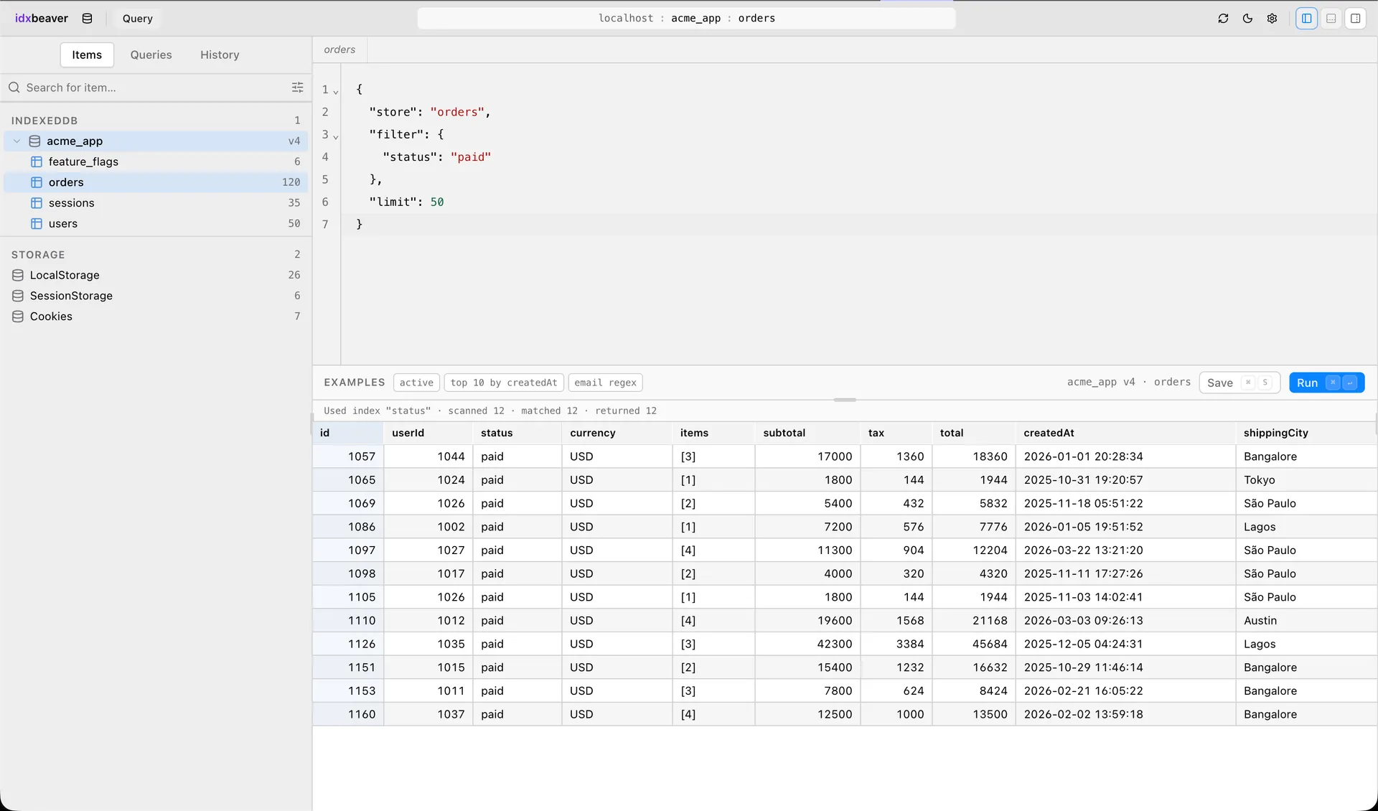The width and height of the screenshot is (1378, 811).
Task: Sort by createdAt column header
Action: click(x=1125, y=433)
